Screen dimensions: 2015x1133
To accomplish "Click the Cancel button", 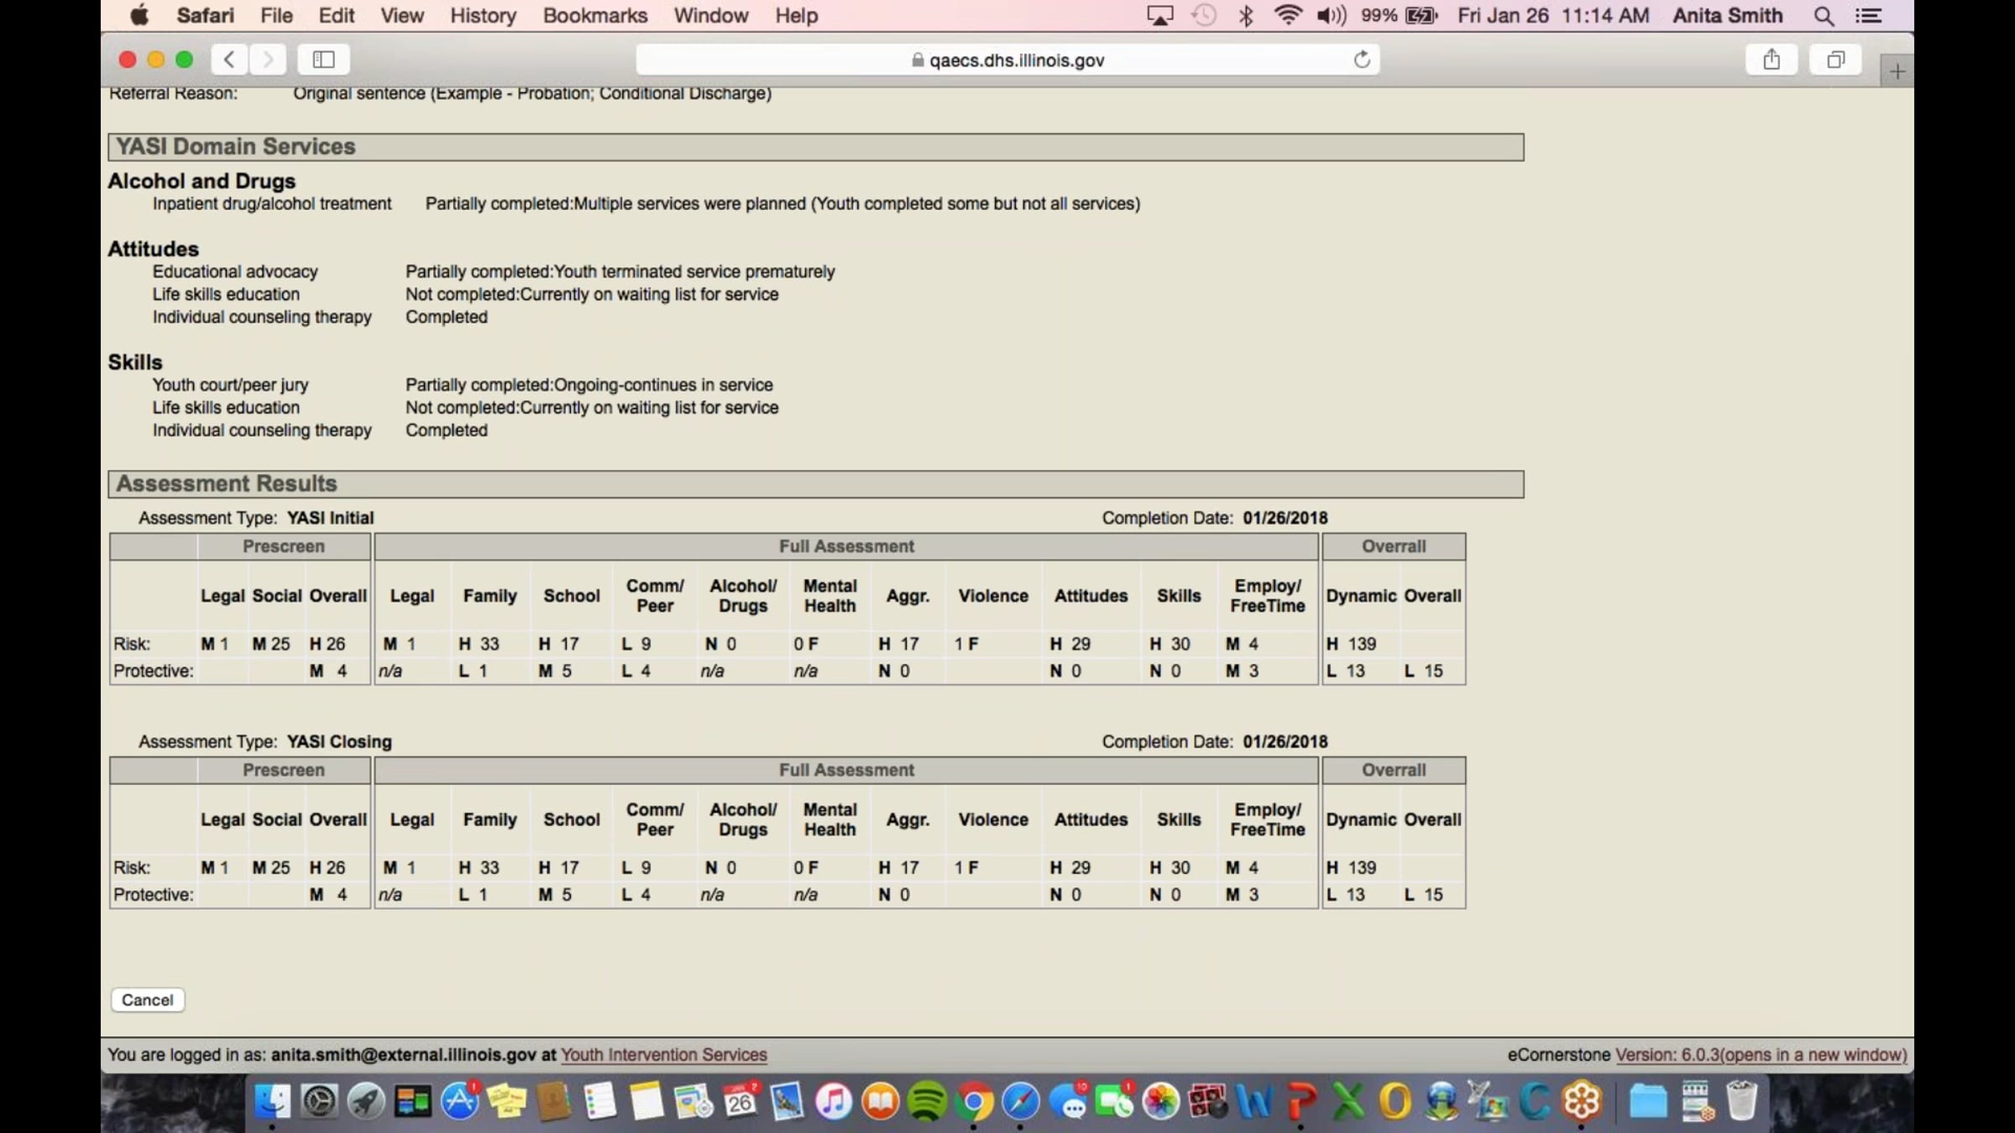I will (x=147, y=1000).
